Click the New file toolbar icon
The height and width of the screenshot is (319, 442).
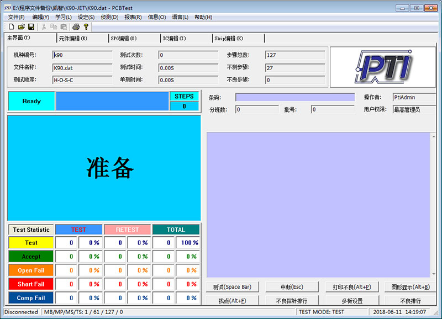click(12, 26)
